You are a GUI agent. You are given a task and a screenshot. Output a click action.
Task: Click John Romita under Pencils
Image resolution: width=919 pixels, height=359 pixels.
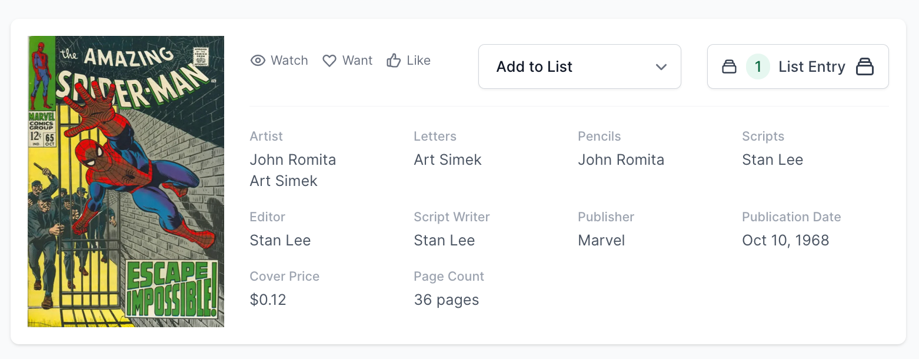(x=621, y=159)
